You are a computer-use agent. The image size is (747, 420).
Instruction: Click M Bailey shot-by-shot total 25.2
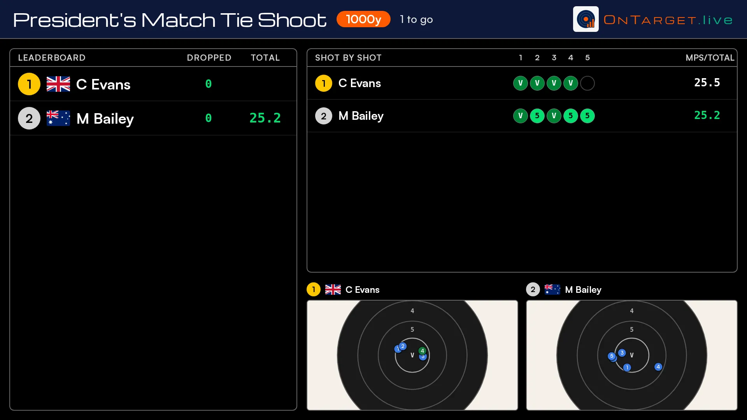pos(707,115)
